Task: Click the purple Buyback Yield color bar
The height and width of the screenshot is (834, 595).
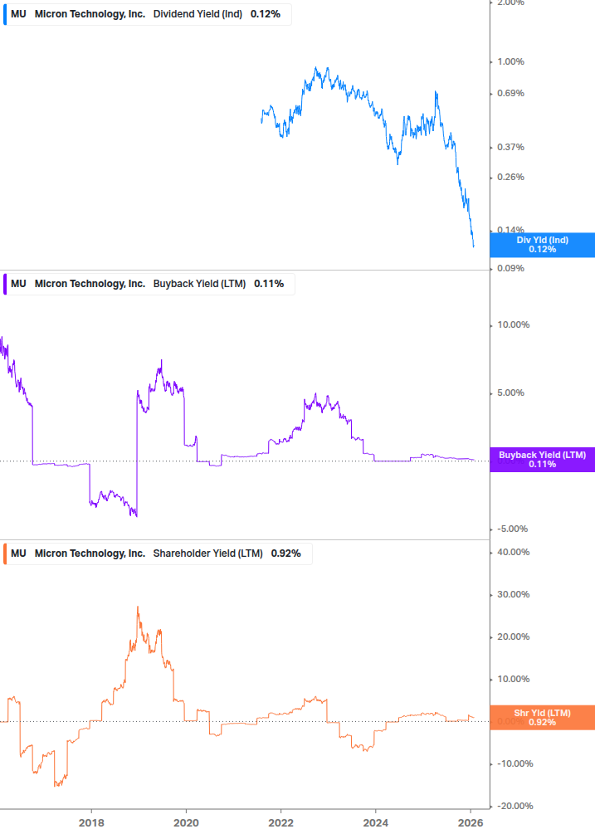Action: [x=5, y=284]
